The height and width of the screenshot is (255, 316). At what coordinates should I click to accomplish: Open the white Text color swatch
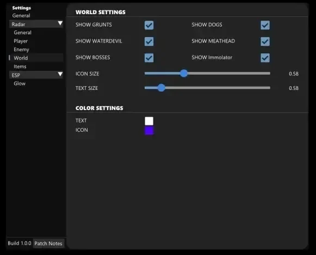149,121
